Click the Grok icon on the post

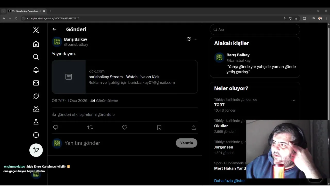coord(188,39)
